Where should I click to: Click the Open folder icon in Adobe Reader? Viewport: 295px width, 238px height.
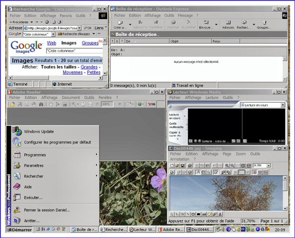pos(12,104)
